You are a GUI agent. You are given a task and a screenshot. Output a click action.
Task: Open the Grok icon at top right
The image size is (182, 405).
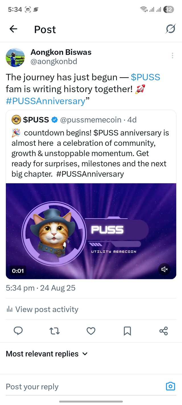[170, 29]
